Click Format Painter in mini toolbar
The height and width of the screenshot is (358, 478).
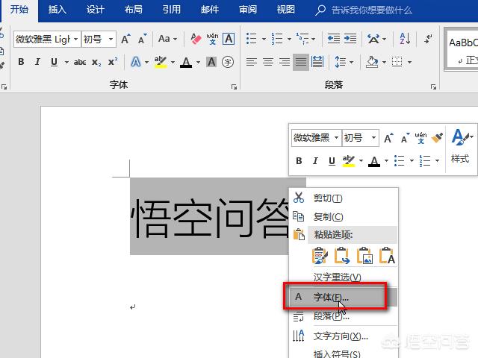pos(437,138)
